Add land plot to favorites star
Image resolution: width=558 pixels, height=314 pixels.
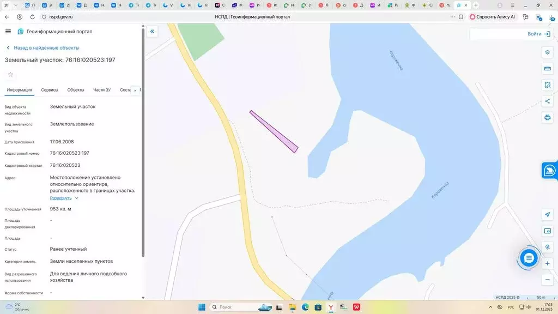(x=10, y=75)
